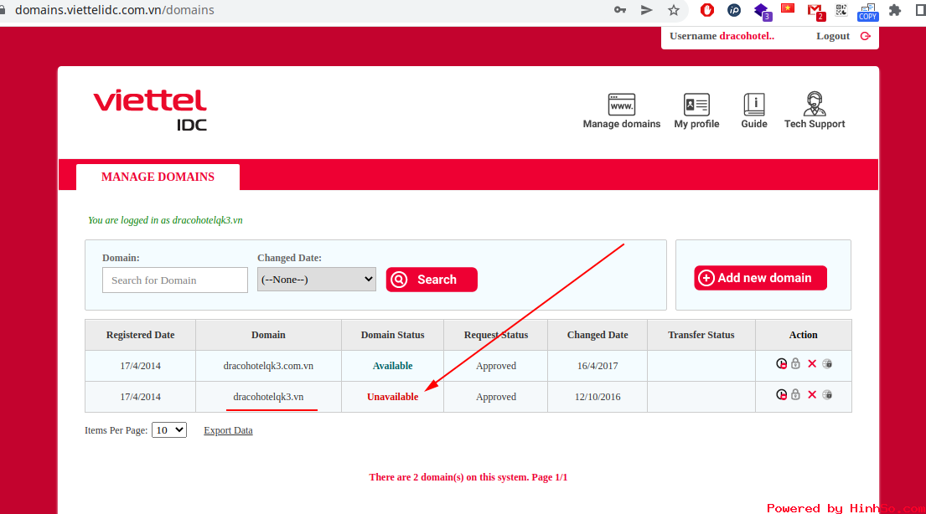Screen dimensions: 926x514
Task: Click the red X for dracohotelqk3.vn row
Action: pos(812,394)
